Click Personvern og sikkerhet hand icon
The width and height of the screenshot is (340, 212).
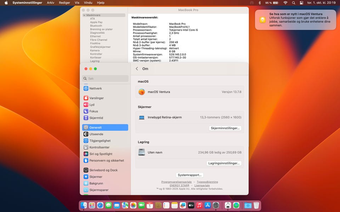(x=86, y=160)
